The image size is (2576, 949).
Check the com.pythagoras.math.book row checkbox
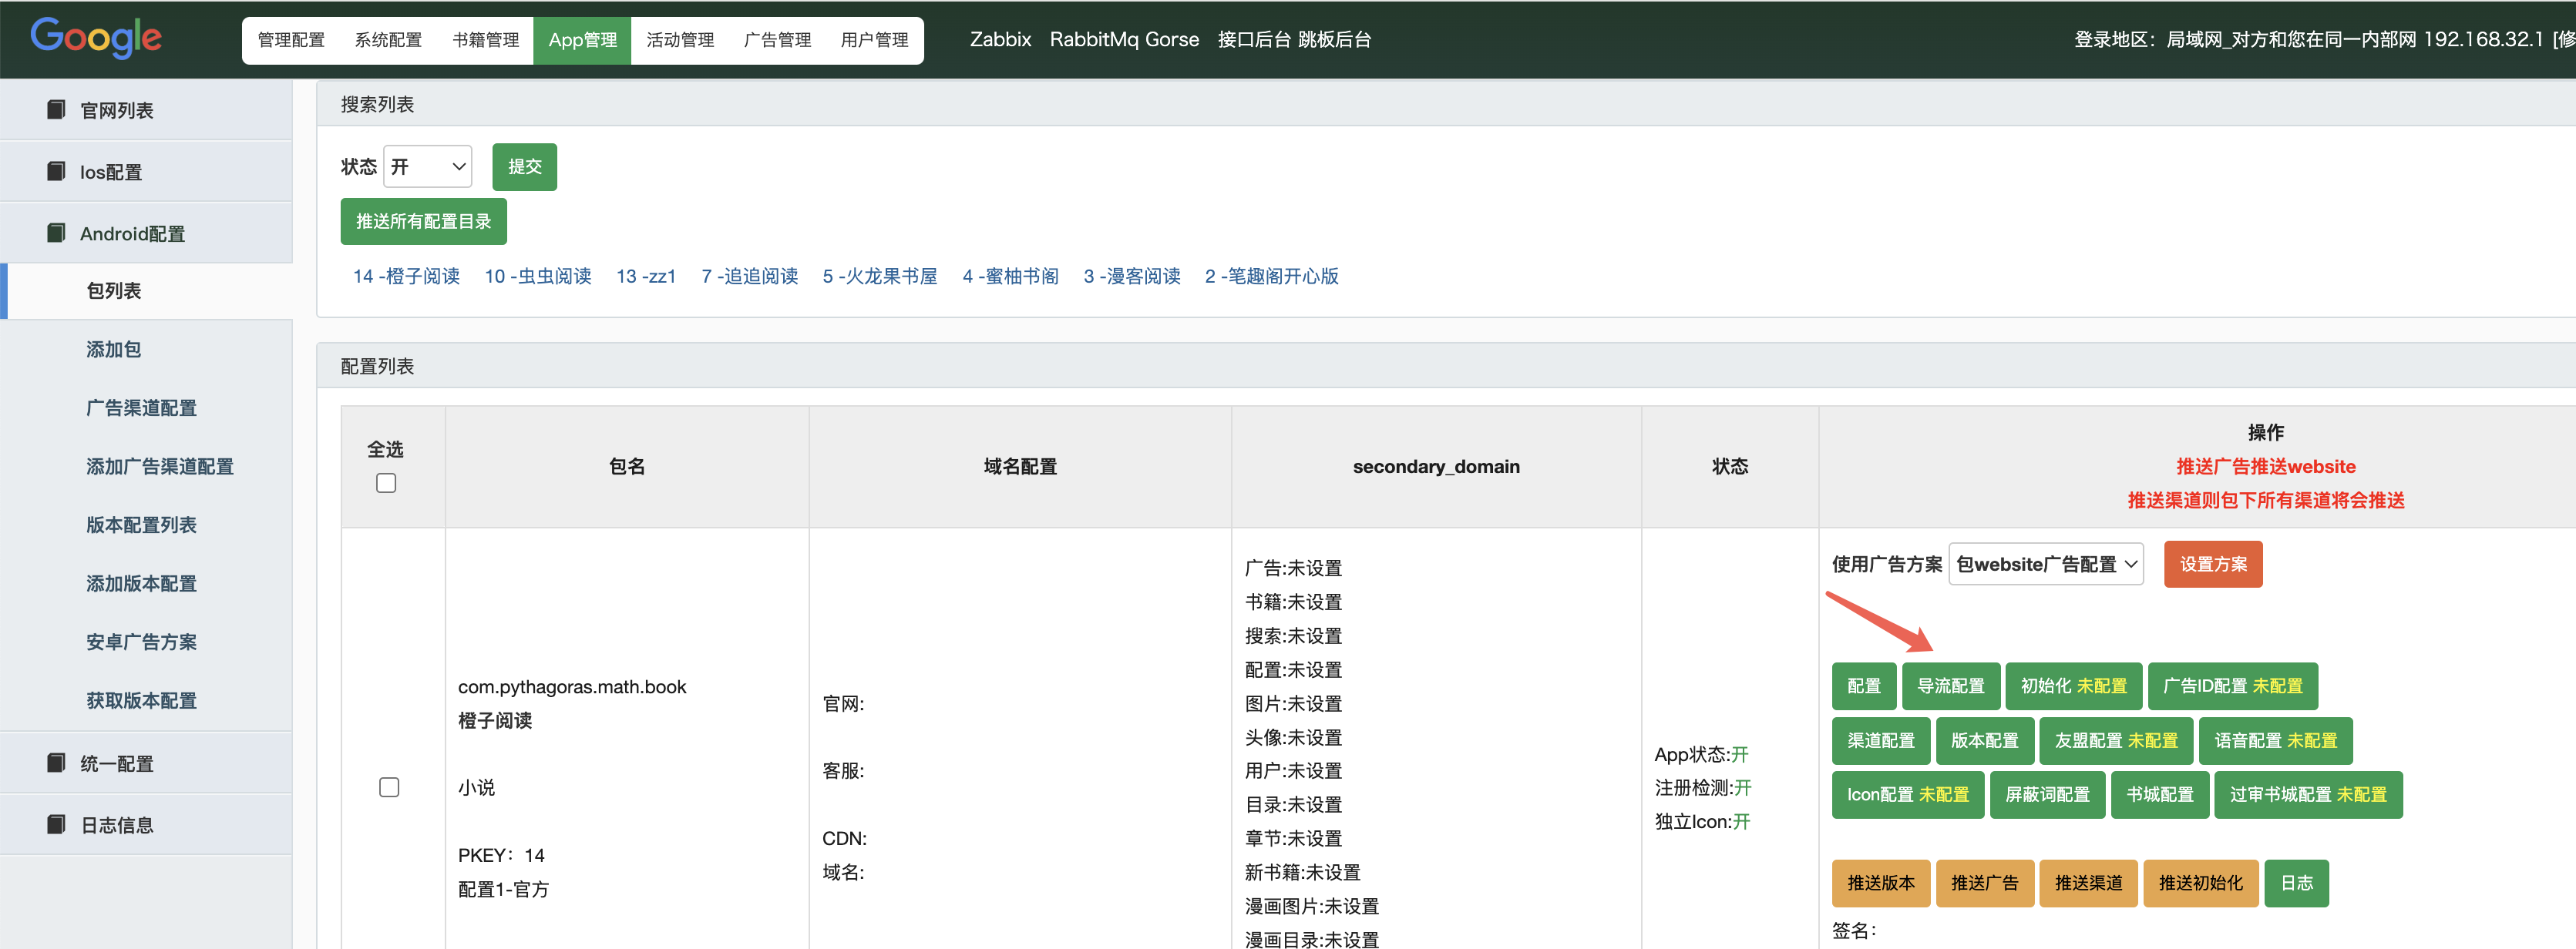(x=389, y=787)
